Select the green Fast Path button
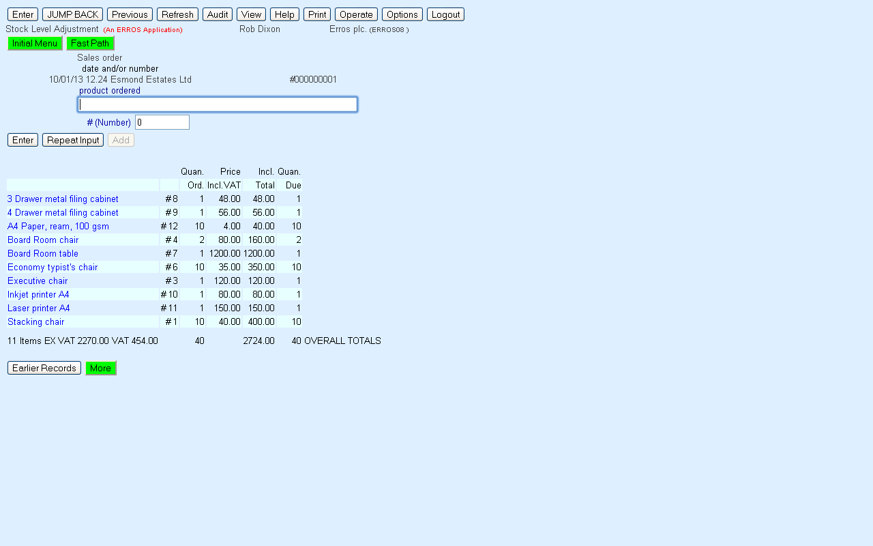 90,44
